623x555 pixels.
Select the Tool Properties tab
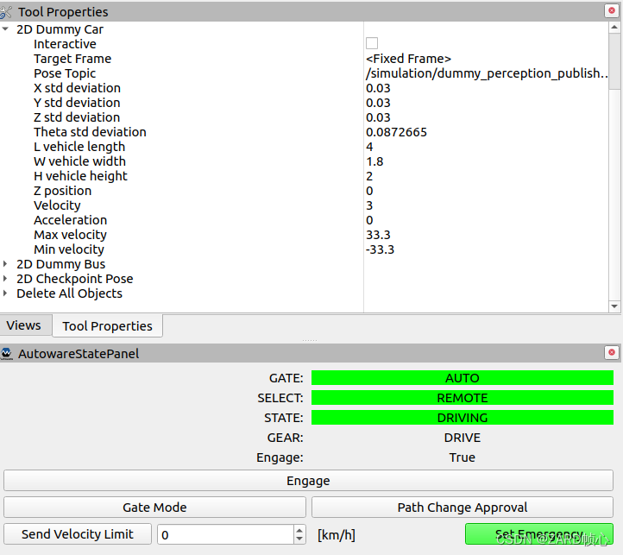pos(107,326)
